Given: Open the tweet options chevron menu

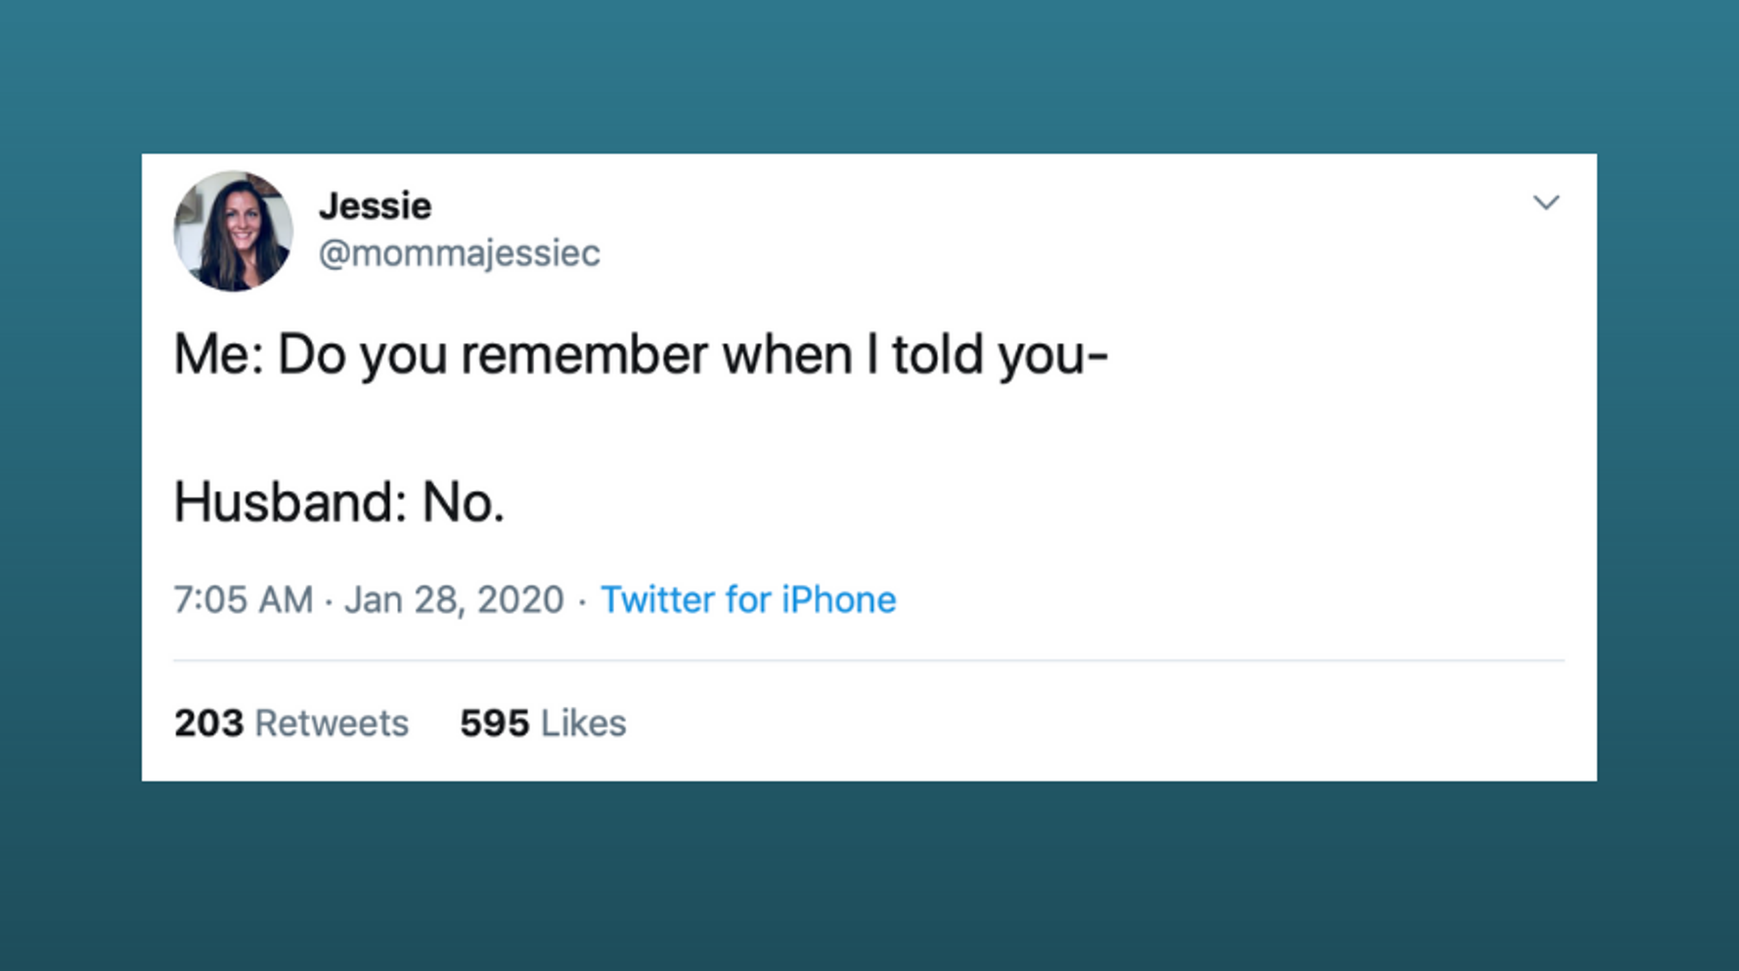Looking at the screenshot, I should point(1545,202).
